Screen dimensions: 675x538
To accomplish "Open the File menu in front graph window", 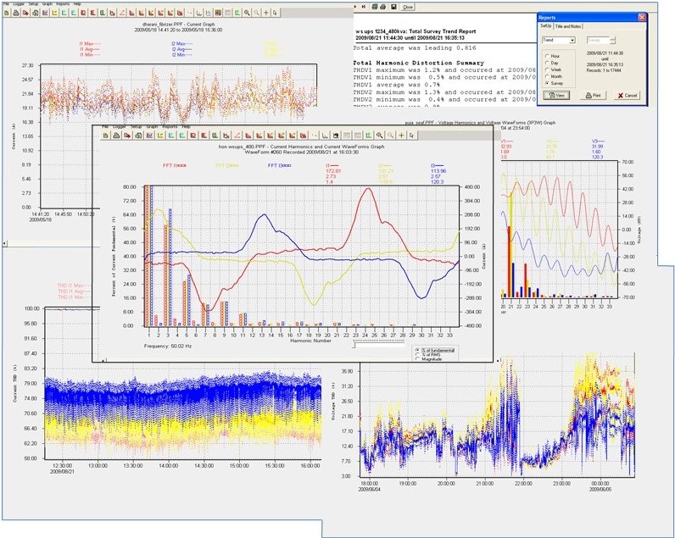I will 105,127.
